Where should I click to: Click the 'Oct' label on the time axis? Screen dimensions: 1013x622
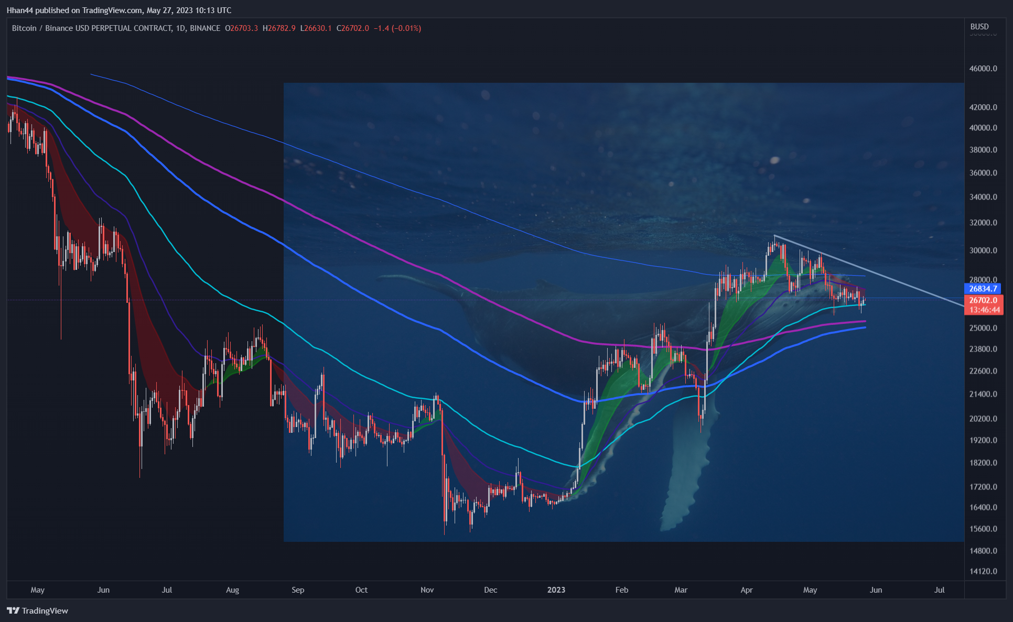pos(361,590)
